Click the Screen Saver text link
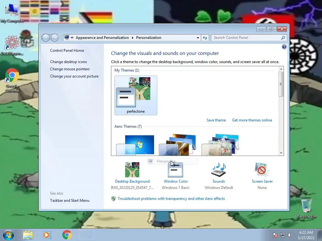 tap(262, 181)
